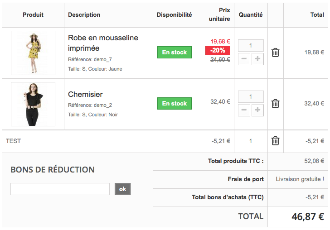Image resolution: width=330 pixels, height=230 pixels.
Task: Click the Taille S, Couleur Jaune attributes
Action: coord(95,69)
